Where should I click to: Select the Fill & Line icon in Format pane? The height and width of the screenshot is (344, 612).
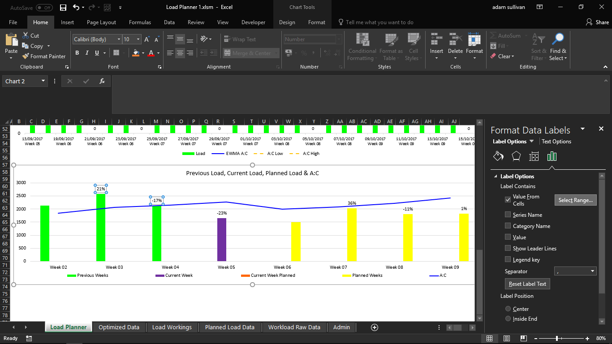point(498,156)
